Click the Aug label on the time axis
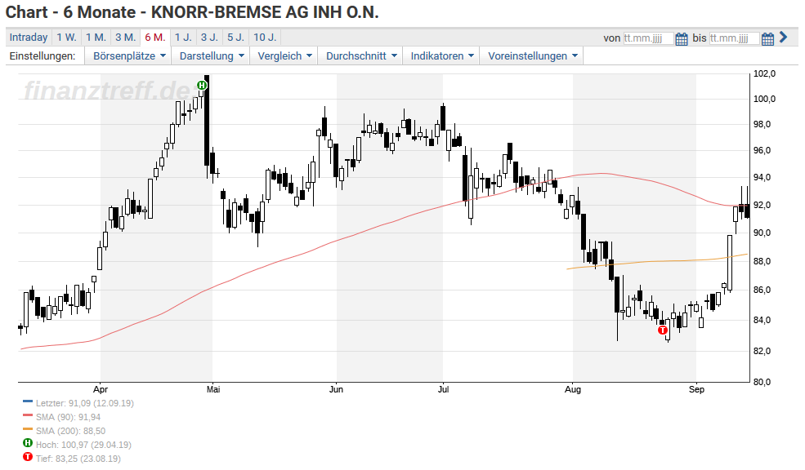This screenshot has width=805, height=470. [x=573, y=389]
